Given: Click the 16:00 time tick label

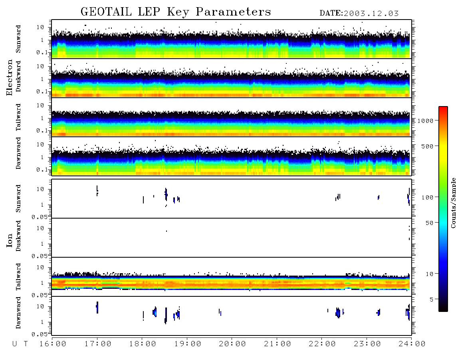Looking at the screenshot, I should (53, 344).
